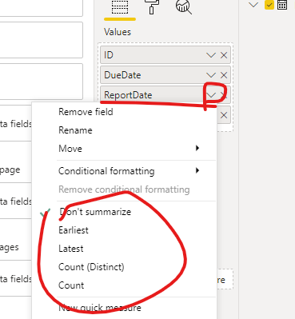
Task: Select the DueDate field pill
Action: (165, 75)
